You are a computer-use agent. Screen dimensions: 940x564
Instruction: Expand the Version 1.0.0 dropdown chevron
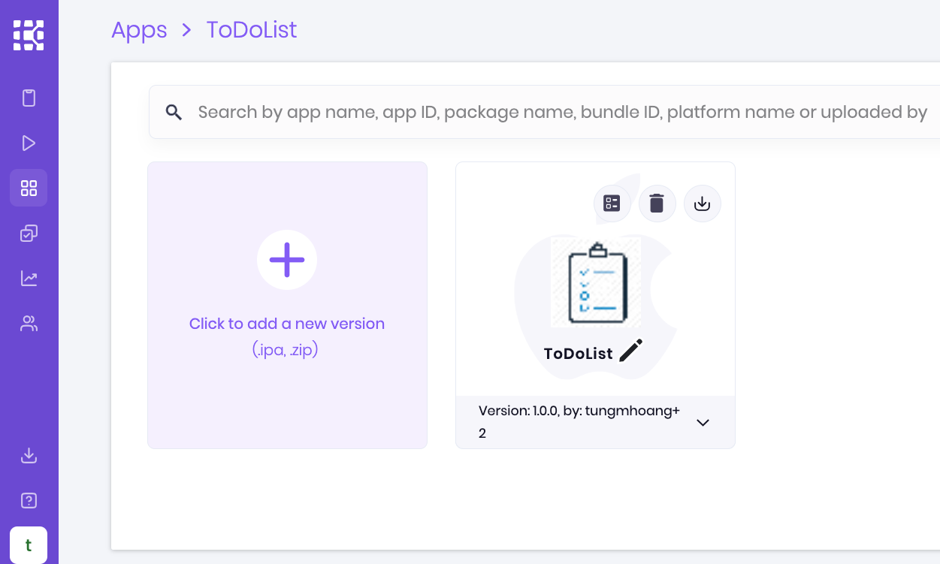(x=703, y=423)
